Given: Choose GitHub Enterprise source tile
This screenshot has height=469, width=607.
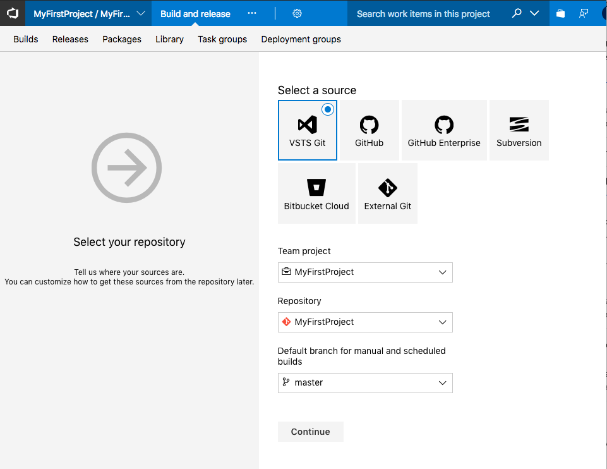Looking at the screenshot, I should (x=444, y=130).
